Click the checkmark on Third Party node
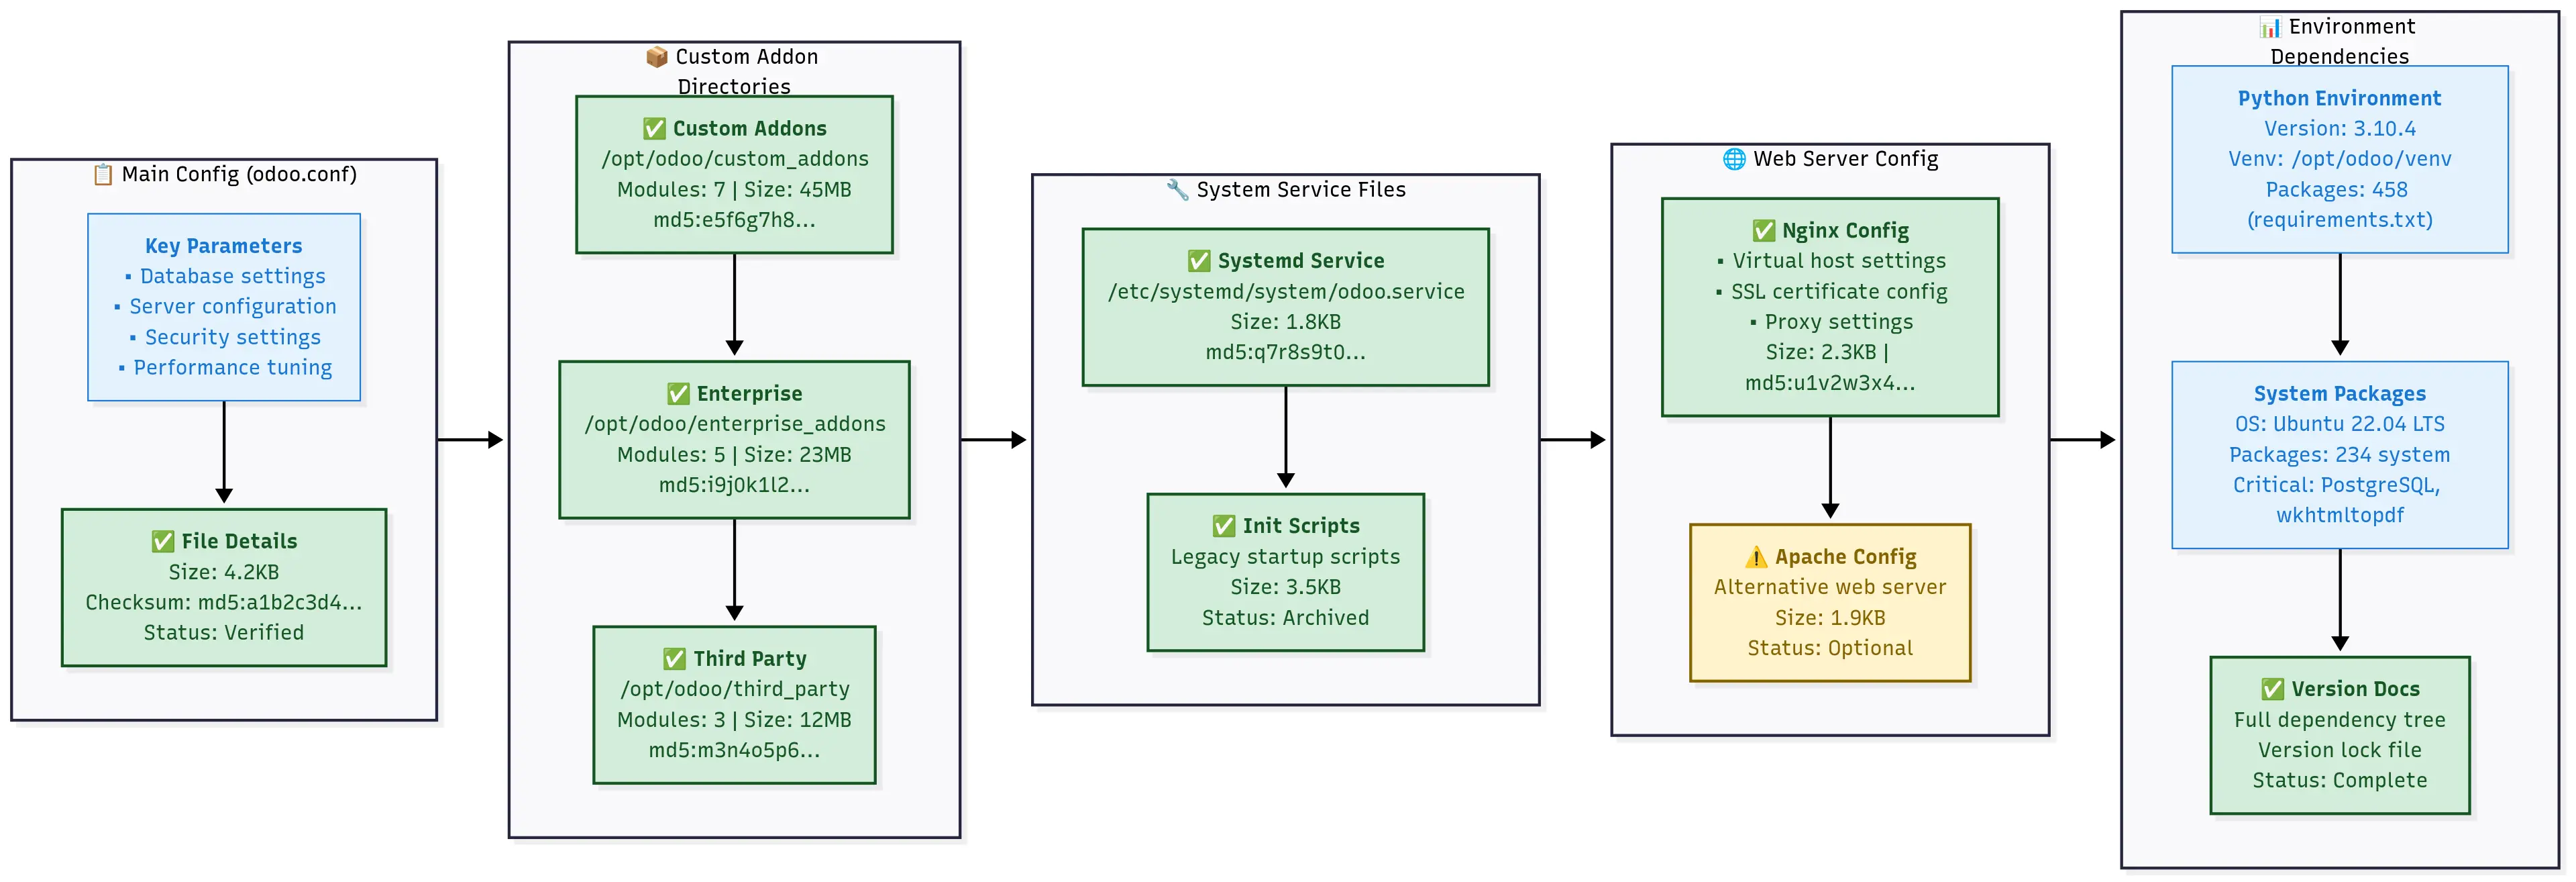 (x=675, y=658)
